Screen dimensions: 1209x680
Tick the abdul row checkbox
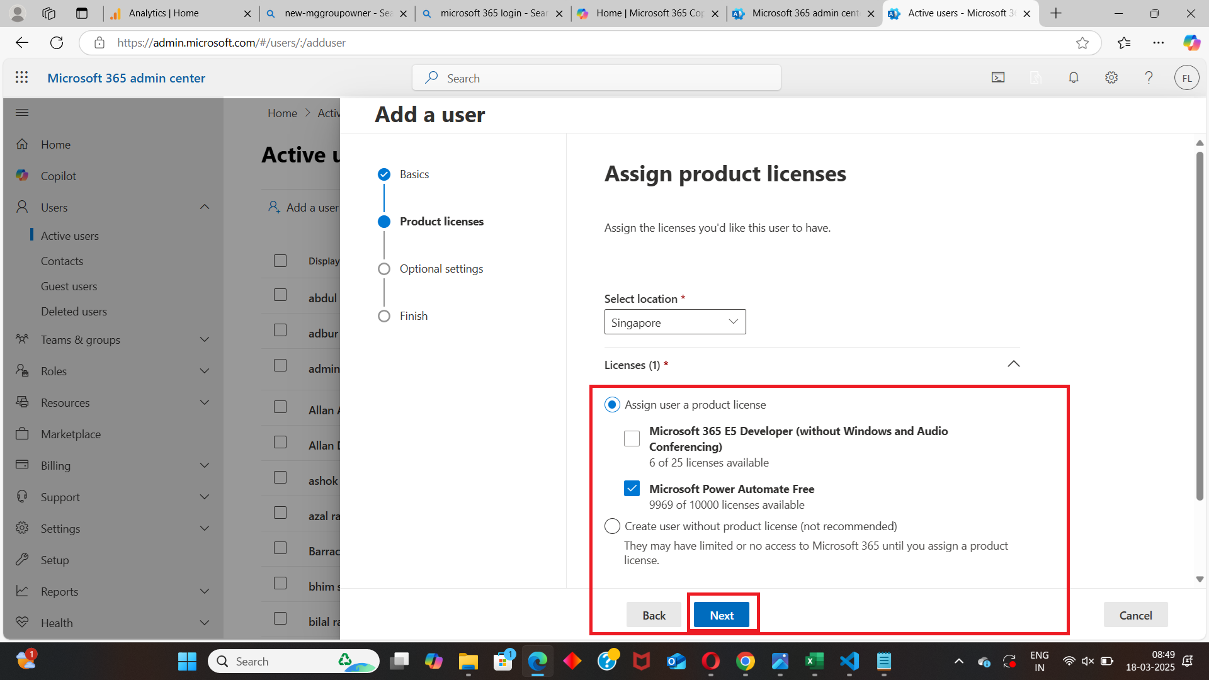coord(280,295)
